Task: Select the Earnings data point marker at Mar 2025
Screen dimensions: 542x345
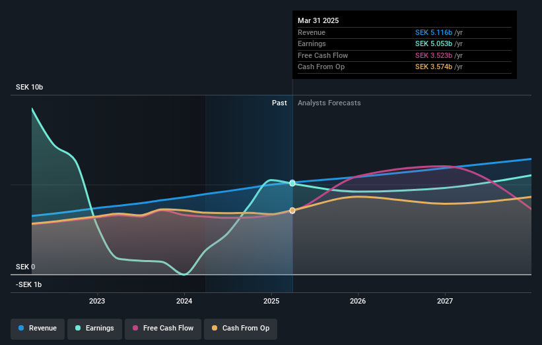Action: tap(292, 183)
